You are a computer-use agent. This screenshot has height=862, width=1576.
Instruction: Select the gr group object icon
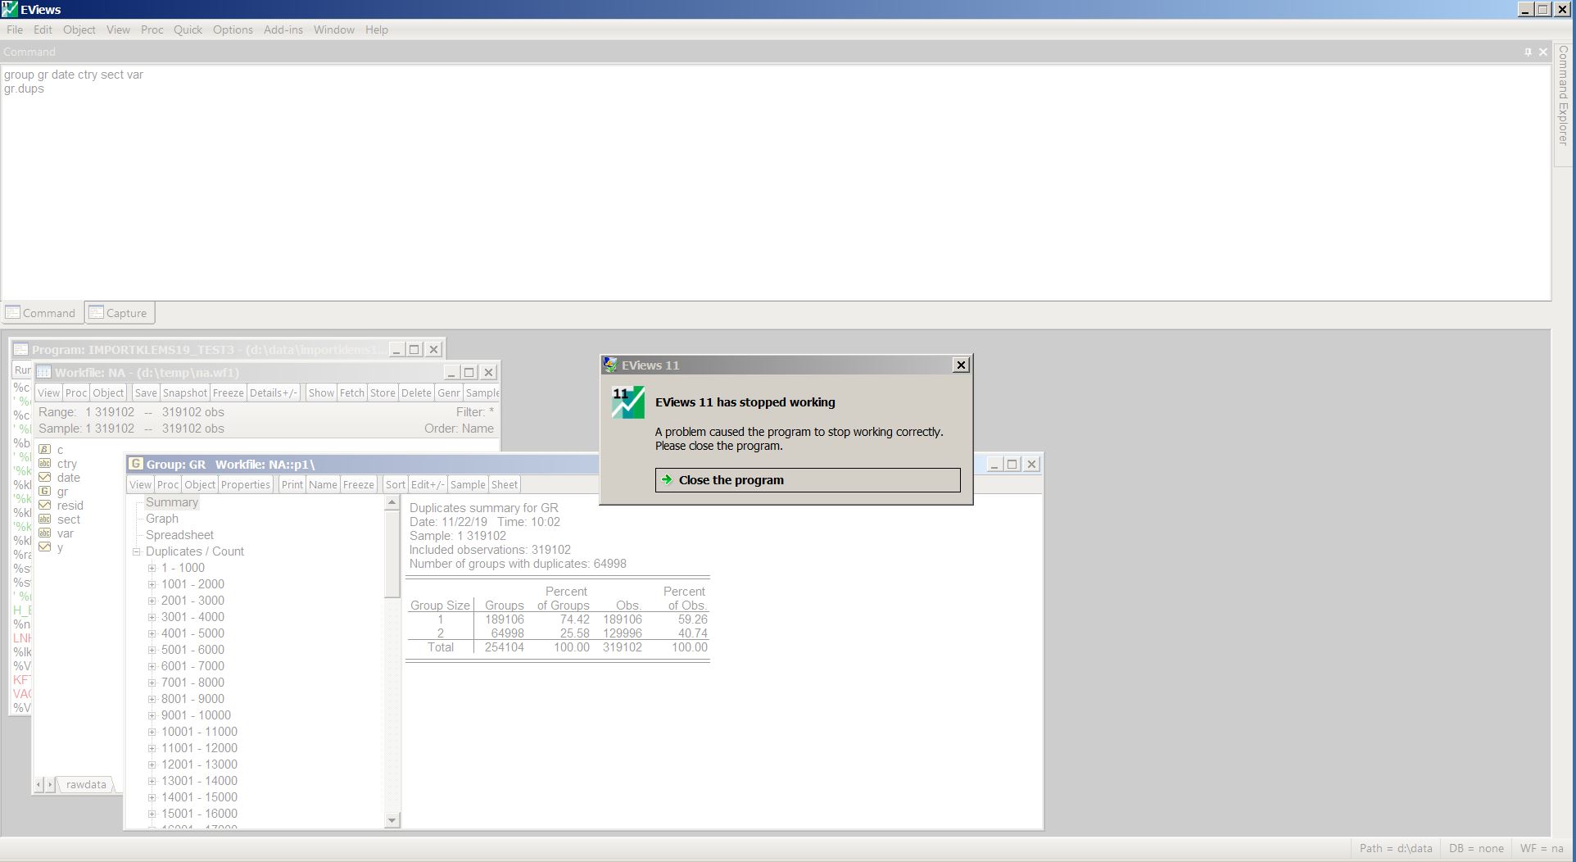(x=45, y=492)
